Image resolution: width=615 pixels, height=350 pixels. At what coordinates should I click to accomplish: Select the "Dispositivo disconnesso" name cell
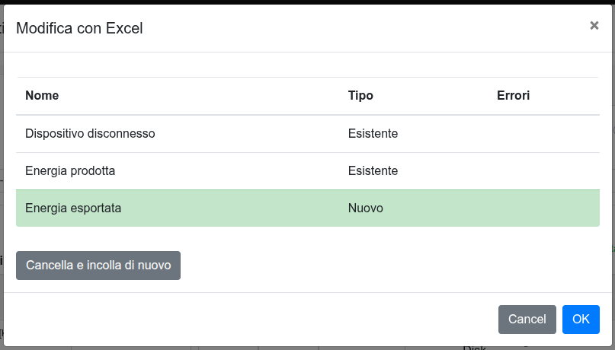coord(90,133)
